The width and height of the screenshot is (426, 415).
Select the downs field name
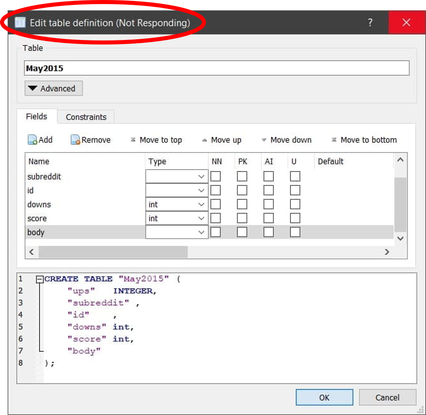pyautogui.click(x=39, y=205)
